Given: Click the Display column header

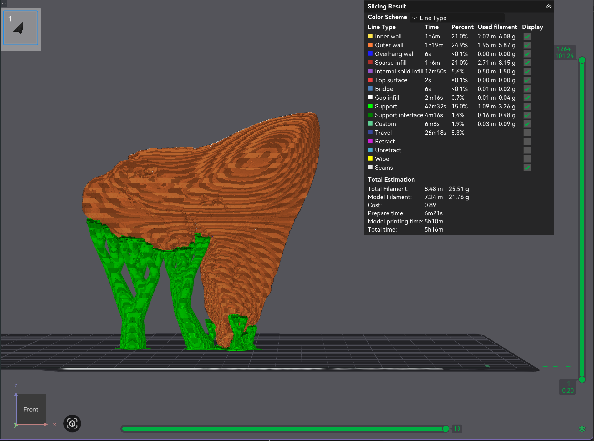Looking at the screenshot, I should 532,27.
